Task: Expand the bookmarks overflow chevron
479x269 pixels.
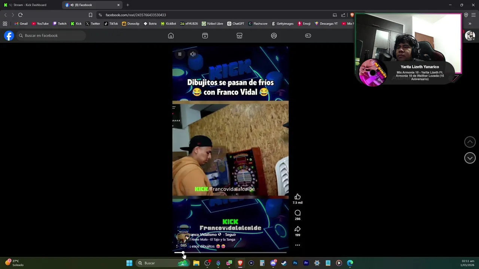Action: [x=470, y=24]
